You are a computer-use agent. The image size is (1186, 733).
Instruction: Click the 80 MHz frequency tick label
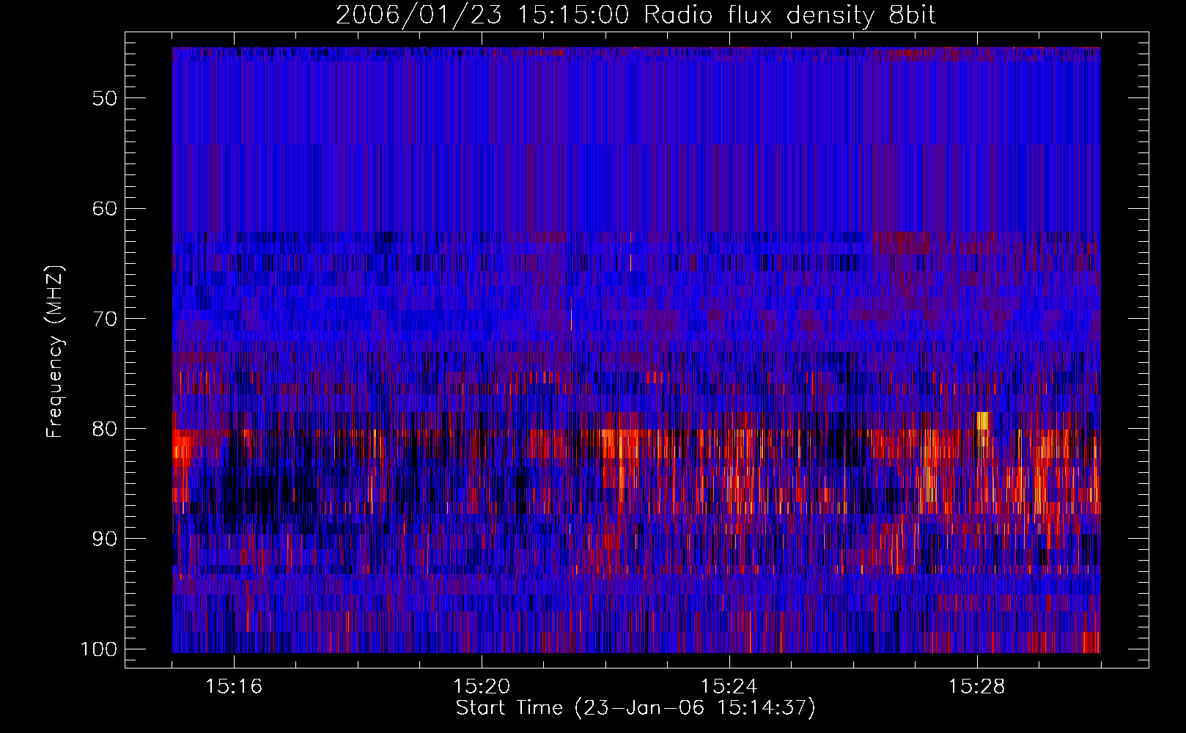pyautogui.click(x=105, y=429)
